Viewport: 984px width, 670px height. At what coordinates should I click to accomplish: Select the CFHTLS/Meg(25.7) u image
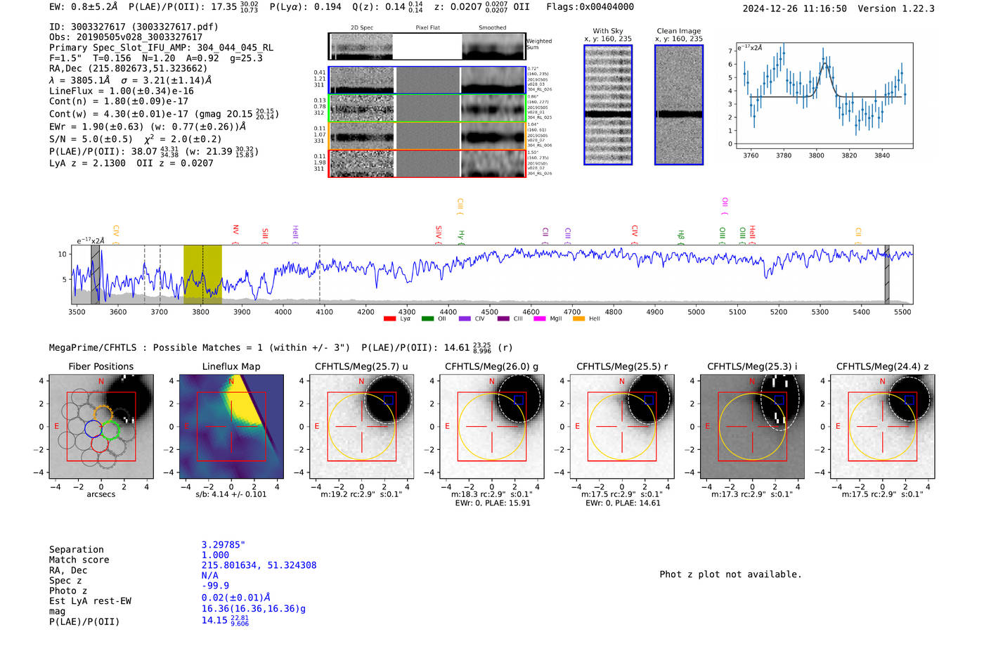pyautogui.click(x=361, y=426)
